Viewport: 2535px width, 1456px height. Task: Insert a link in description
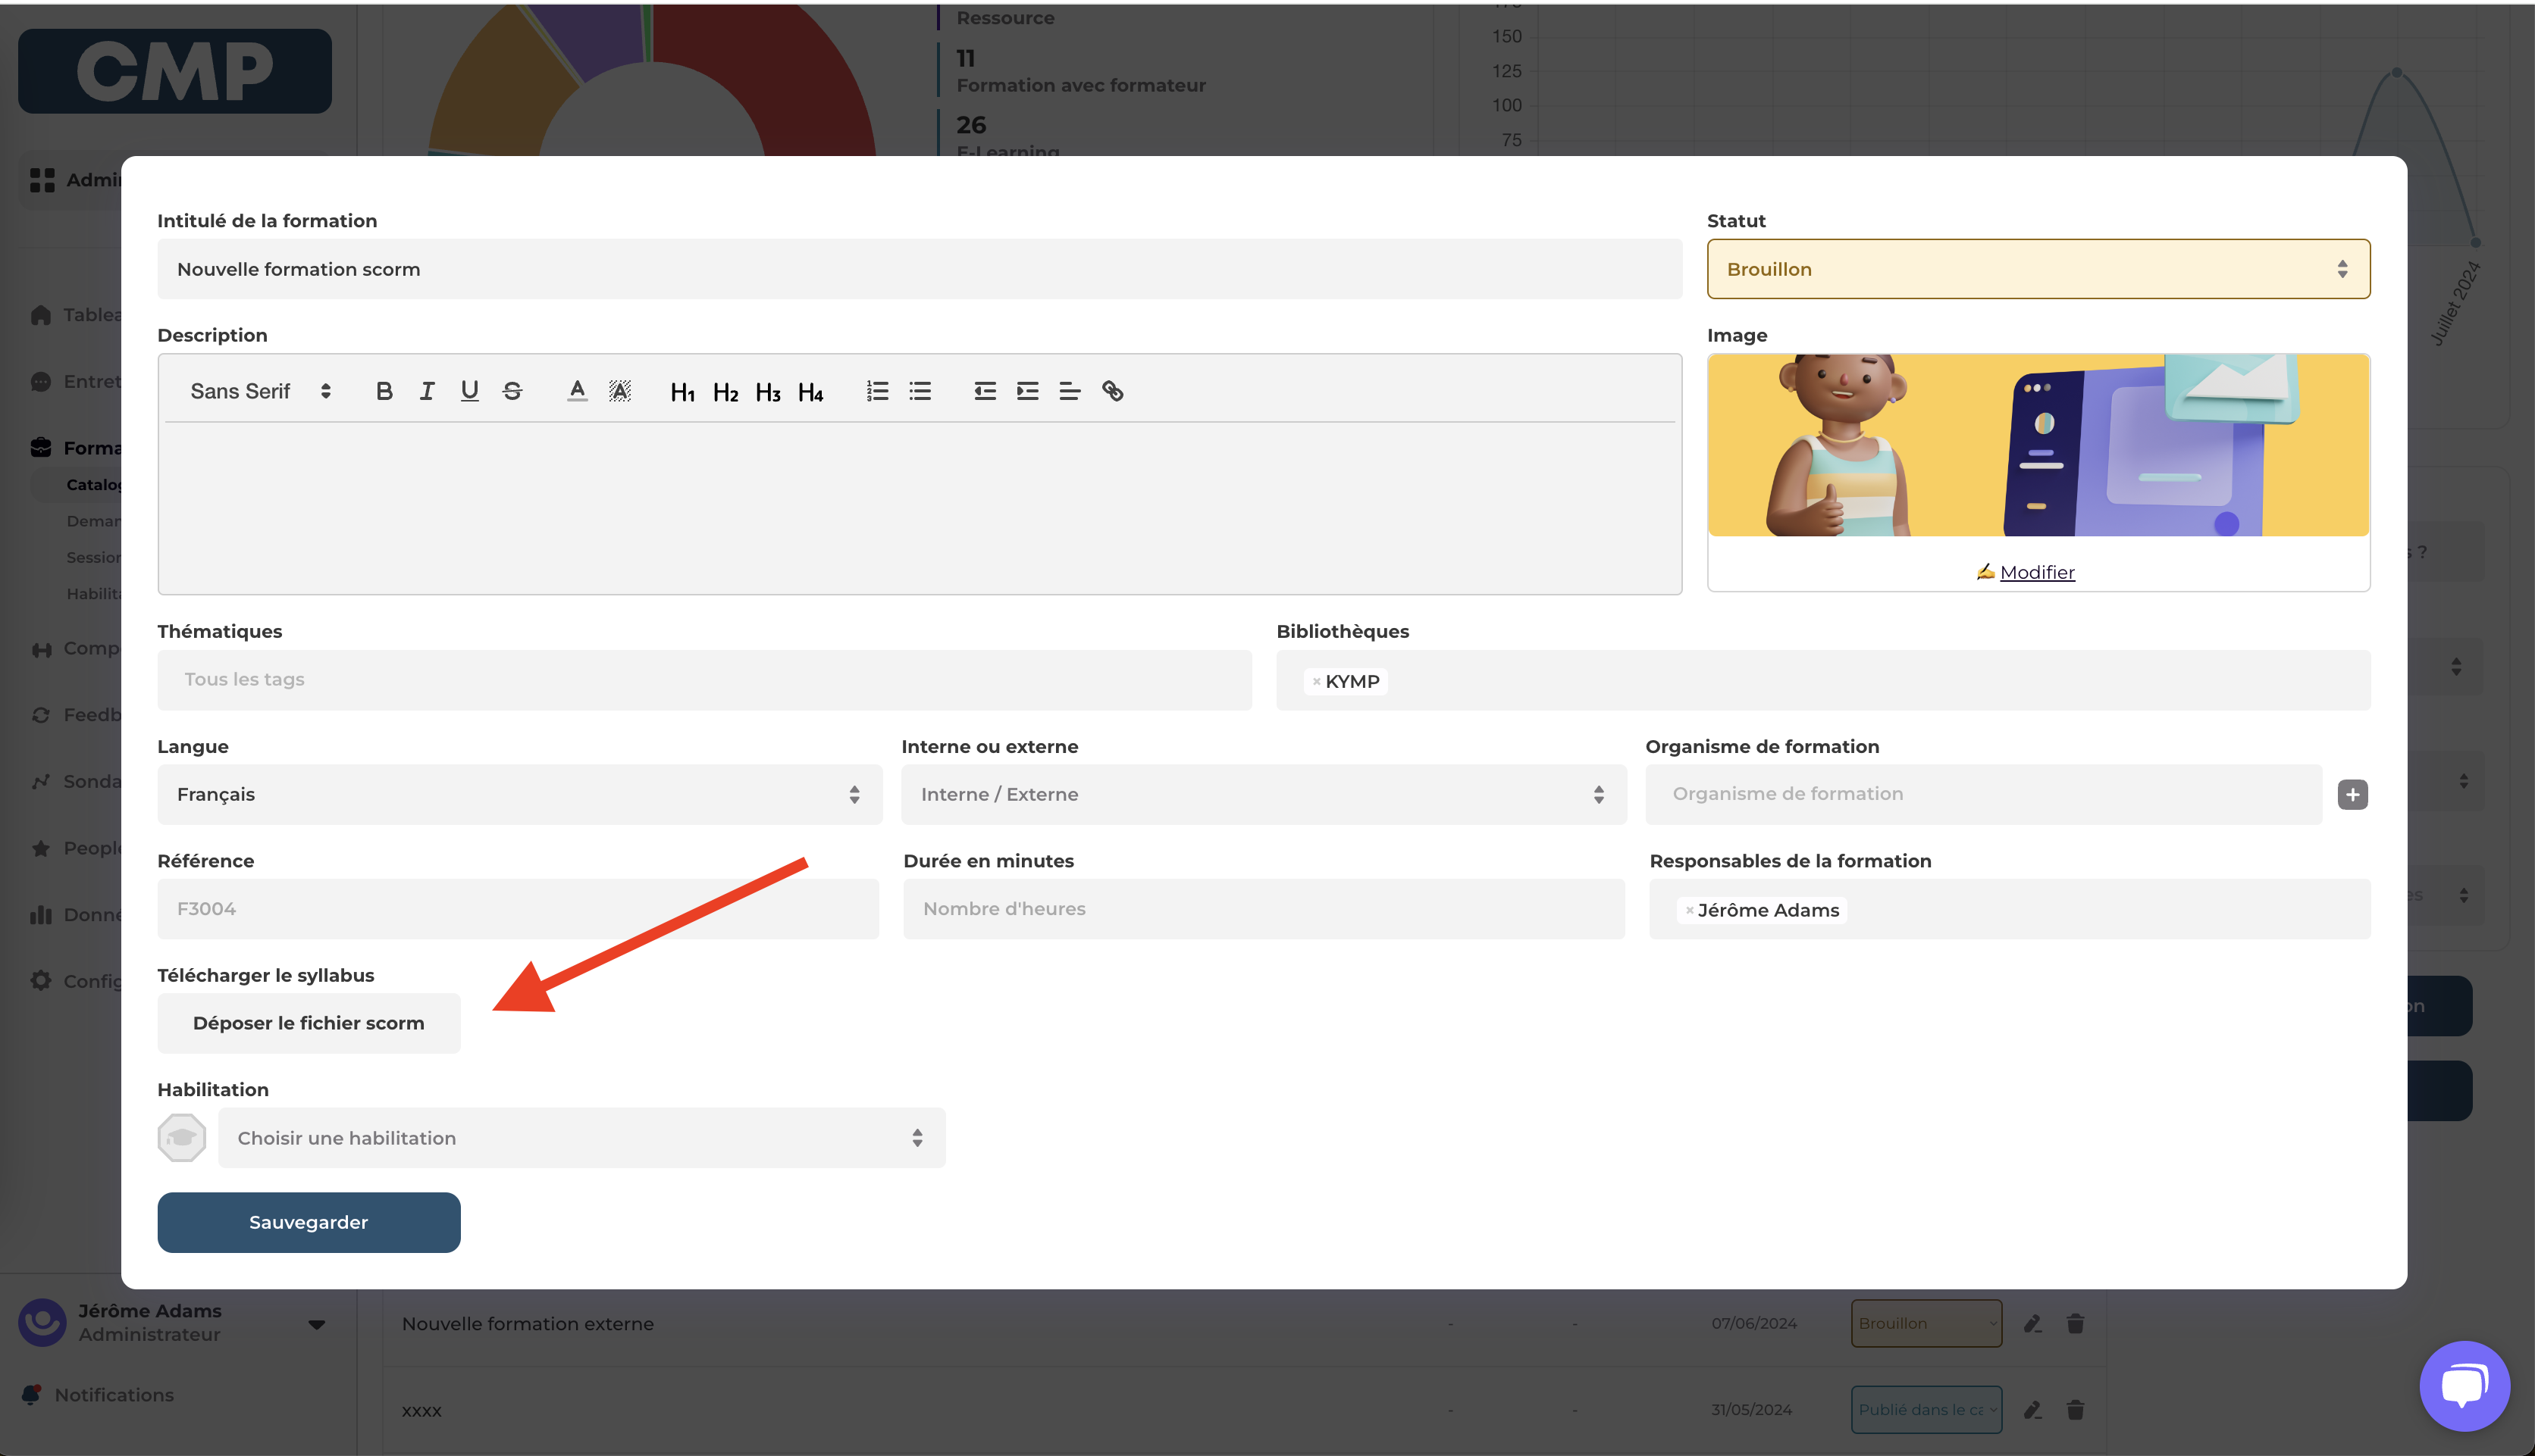[x=1112, y=391]
